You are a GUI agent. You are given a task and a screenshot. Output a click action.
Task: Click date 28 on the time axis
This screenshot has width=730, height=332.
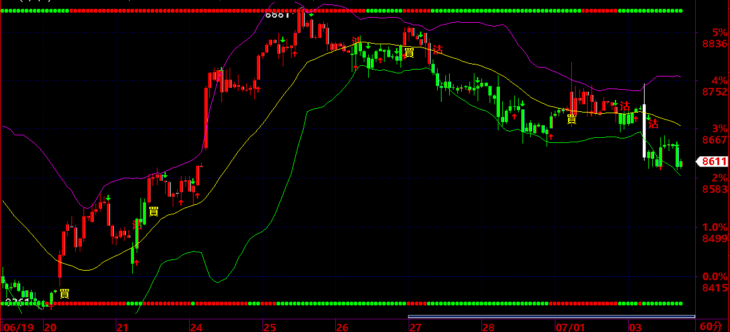click(x=488, y=328)
